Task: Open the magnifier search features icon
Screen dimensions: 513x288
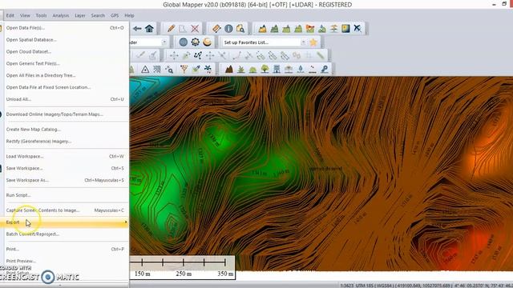Action: pos(240,29)
